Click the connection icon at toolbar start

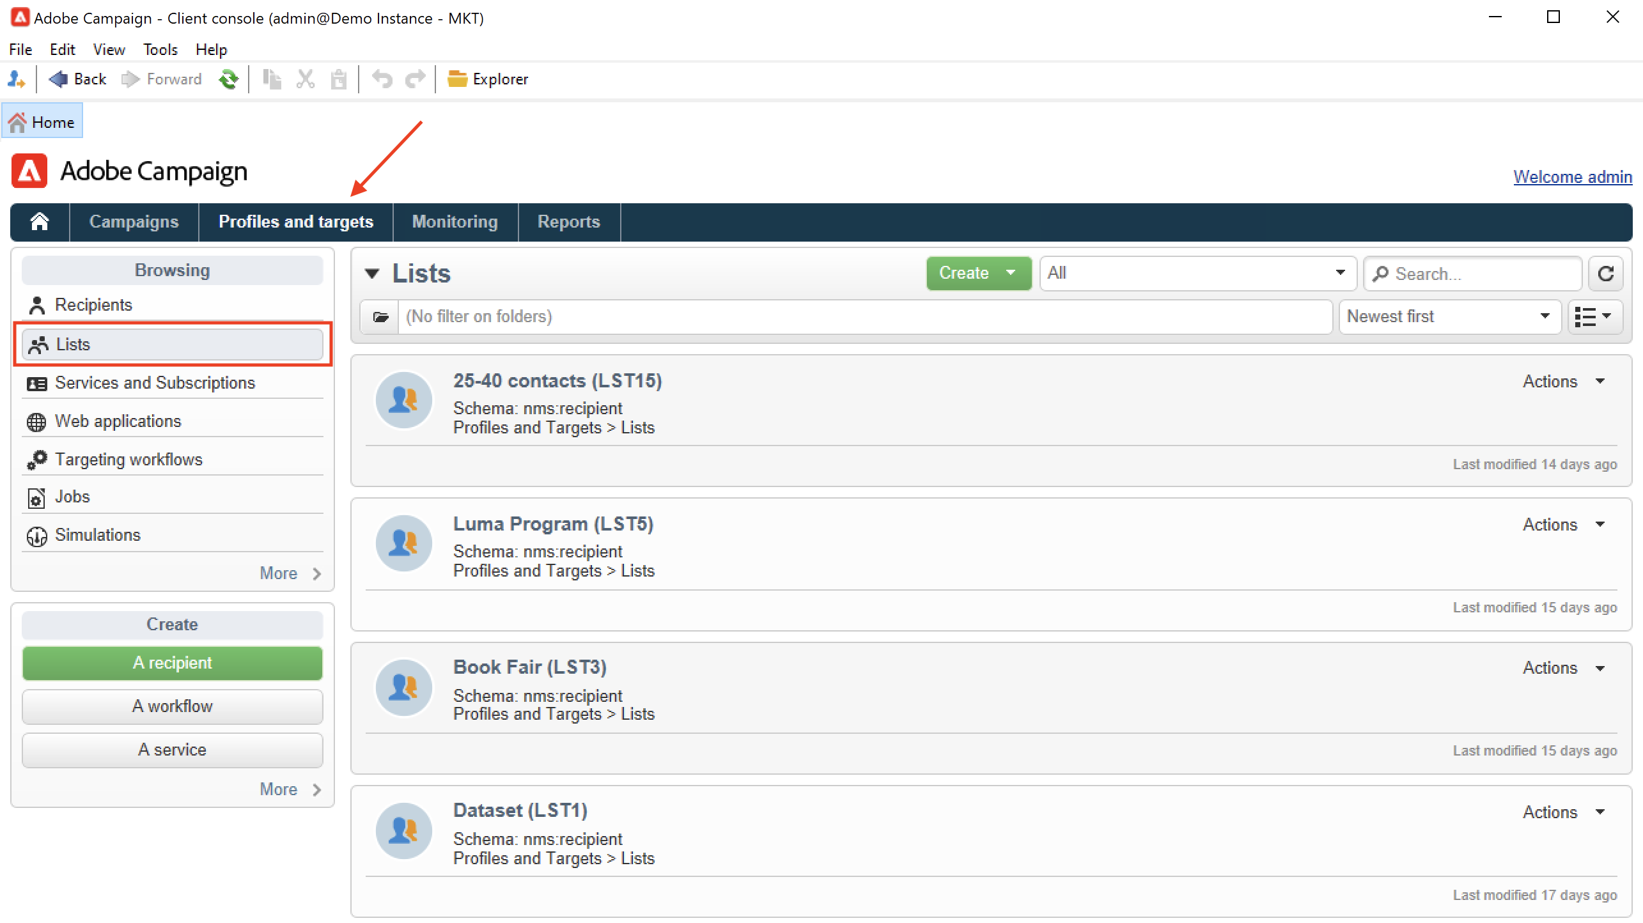16,79
